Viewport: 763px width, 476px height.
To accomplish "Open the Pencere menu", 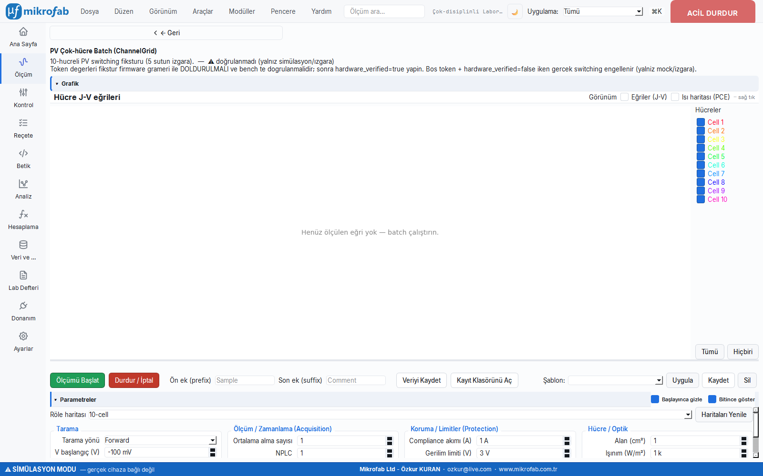I will click(x=283, y=11).
